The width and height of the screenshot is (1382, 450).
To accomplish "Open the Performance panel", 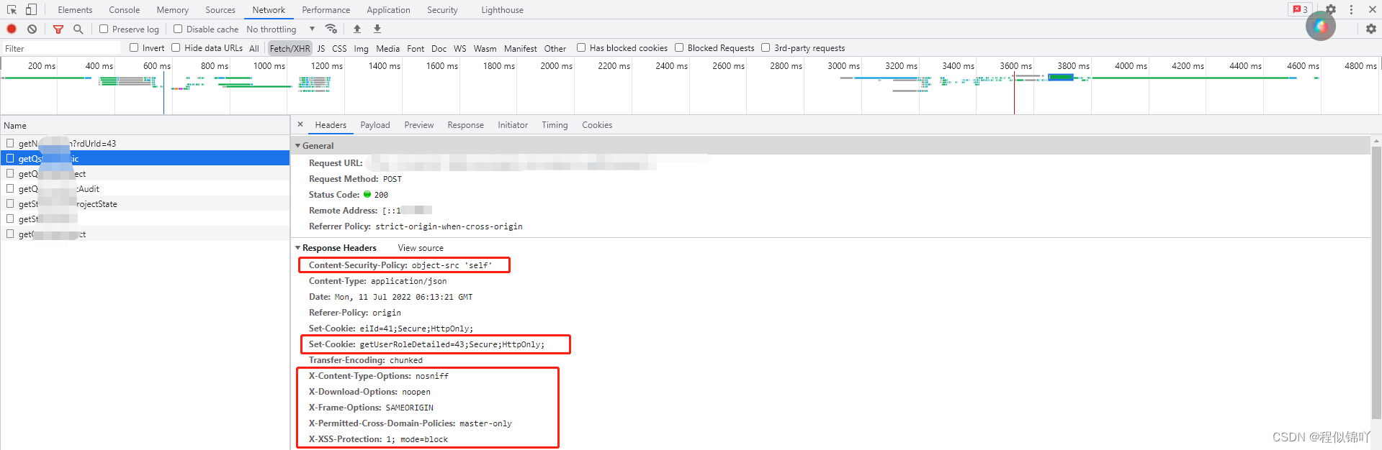I will [326, 9].
